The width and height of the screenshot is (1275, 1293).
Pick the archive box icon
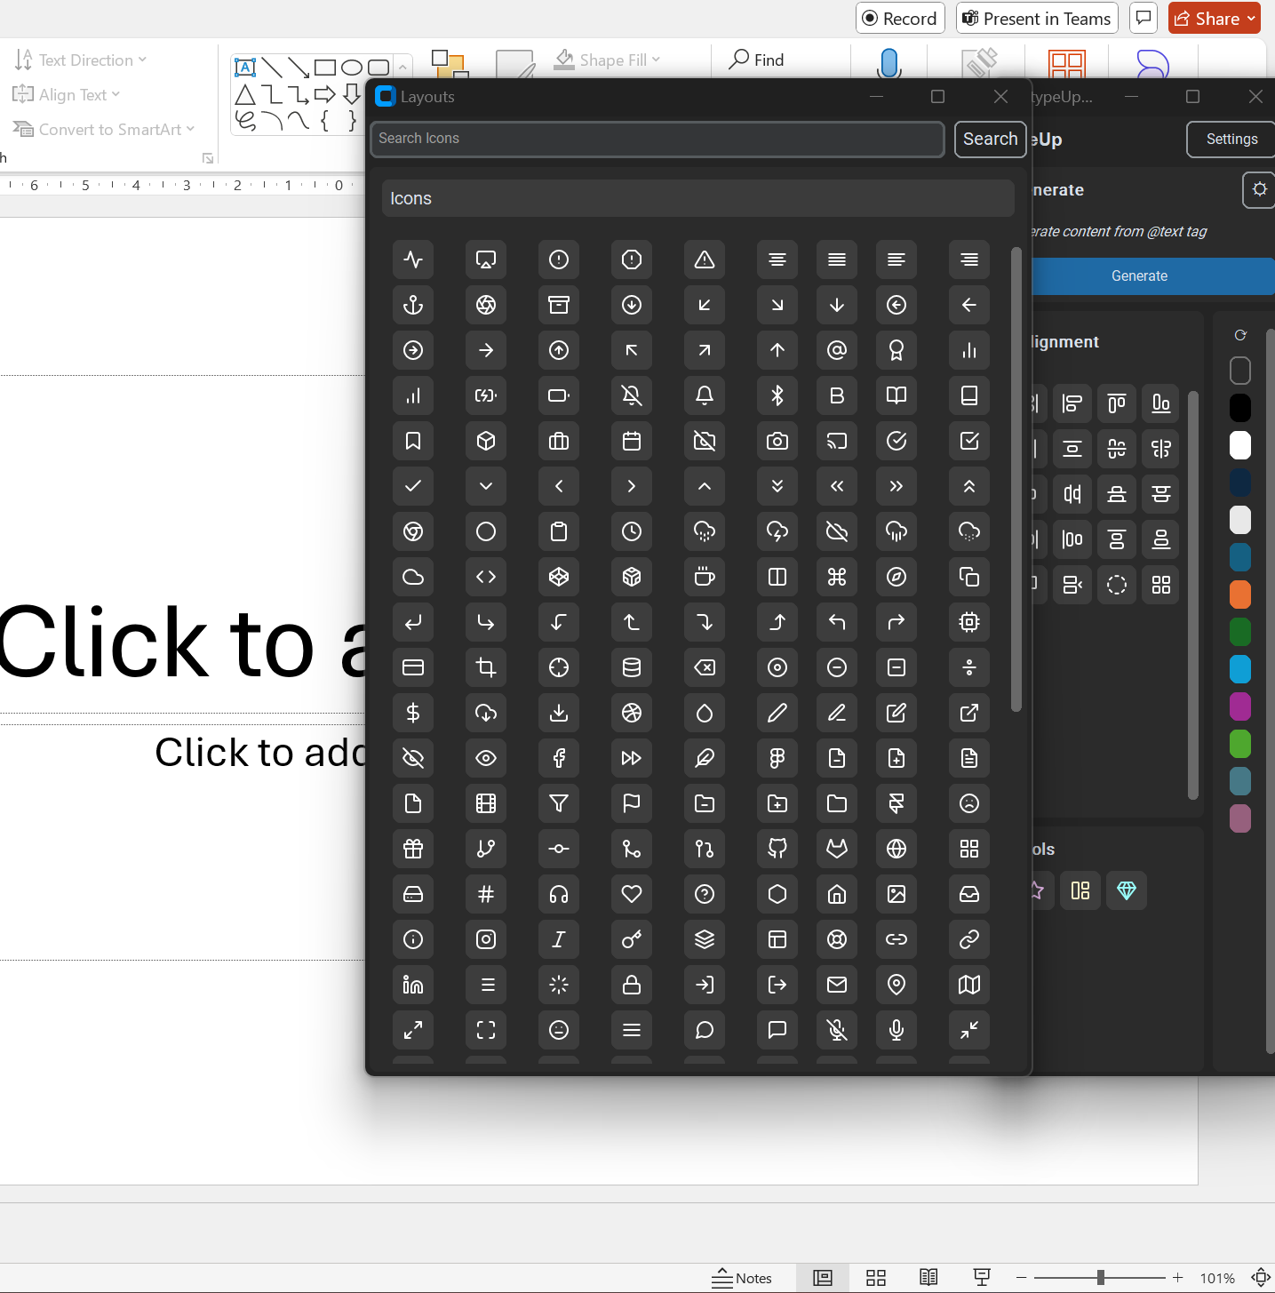(x=559, y=305)
